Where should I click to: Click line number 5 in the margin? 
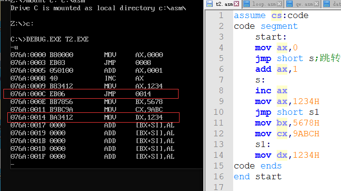[221, 58]
